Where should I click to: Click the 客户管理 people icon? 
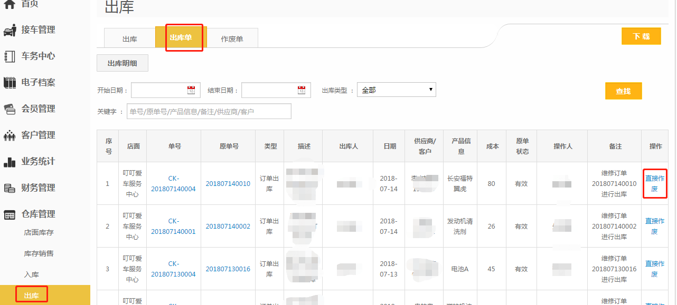[10, 135]
